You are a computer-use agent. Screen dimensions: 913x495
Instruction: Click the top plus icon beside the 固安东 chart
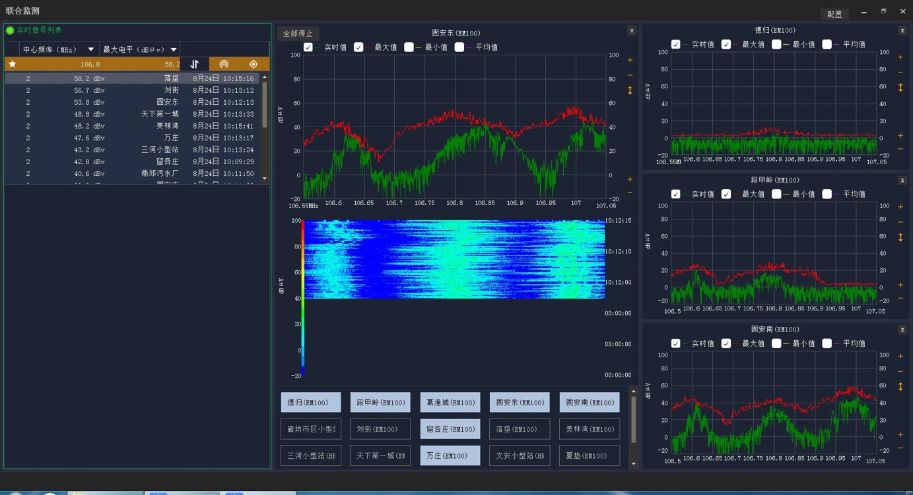pos(630,60)
